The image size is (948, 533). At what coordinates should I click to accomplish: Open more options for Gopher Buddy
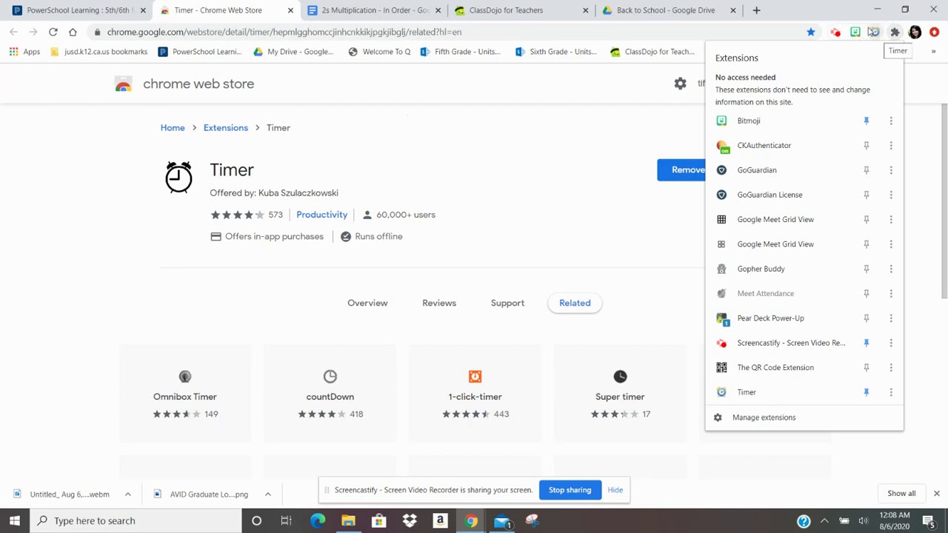[891, 269]
